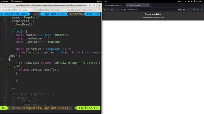
Task: Click the terminal search magnifier icon
Action: [90, 5]
